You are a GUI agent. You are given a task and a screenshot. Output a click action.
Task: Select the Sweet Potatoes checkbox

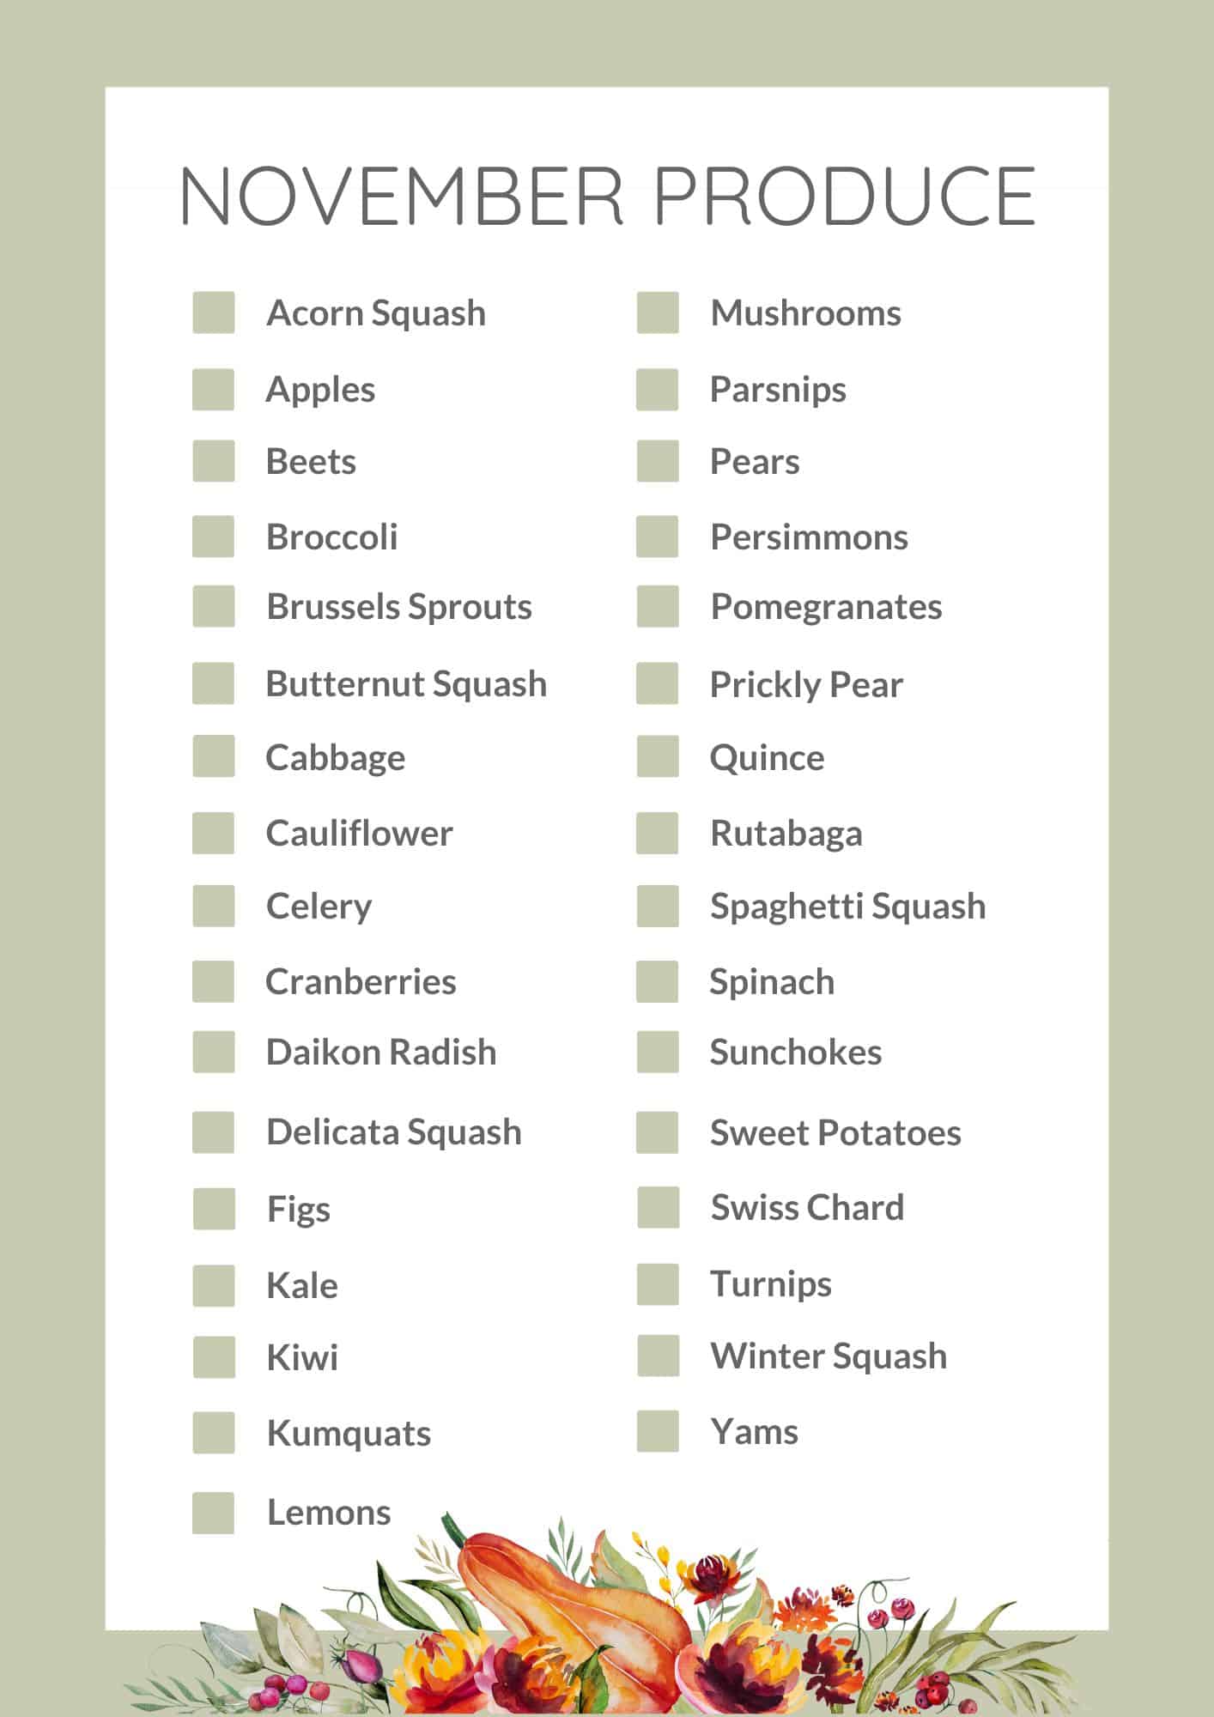pyautogui.click(x=658, y=1132)
